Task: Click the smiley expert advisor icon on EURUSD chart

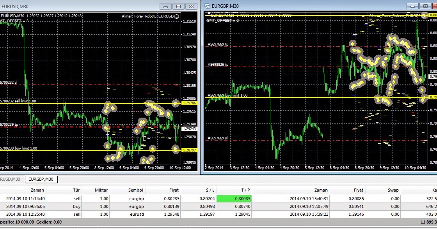Action: (x=176, y=16)
